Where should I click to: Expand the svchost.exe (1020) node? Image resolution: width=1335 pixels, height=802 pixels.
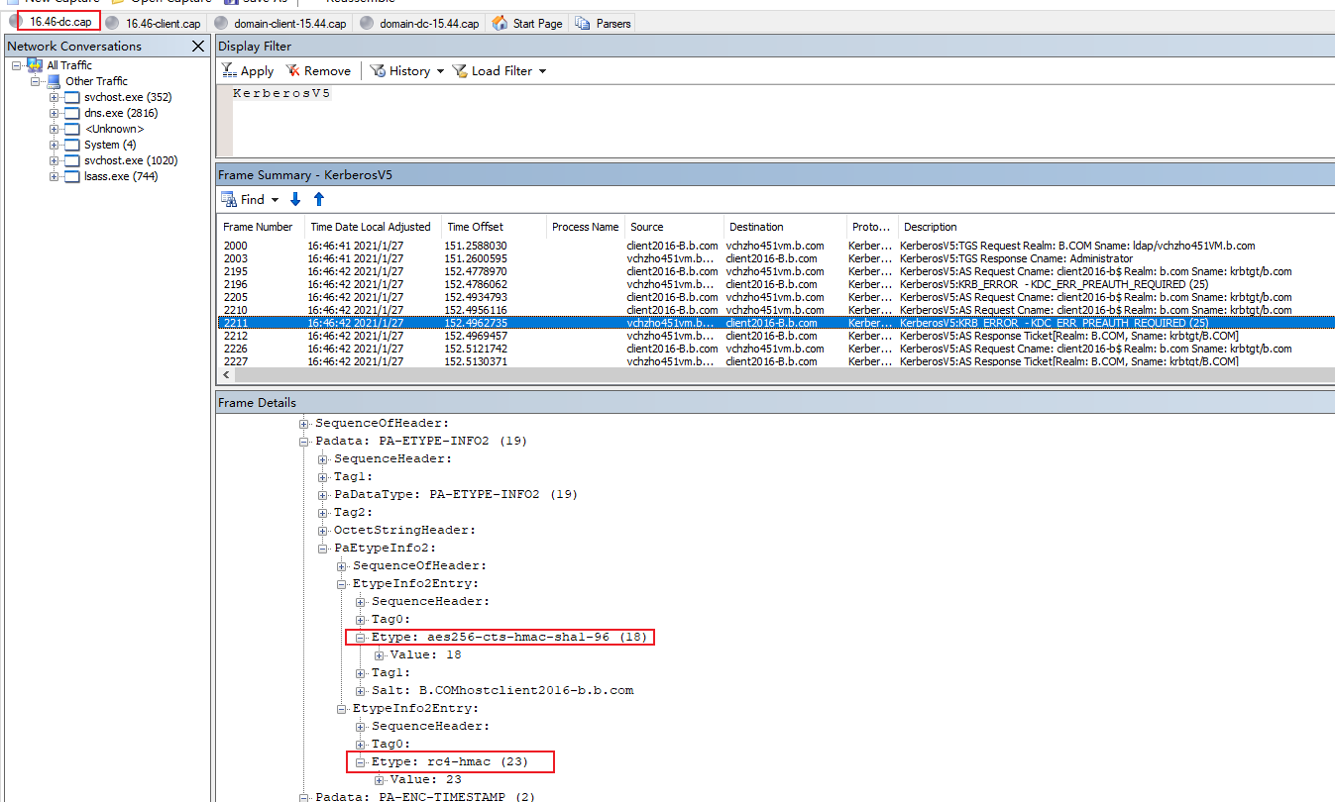55,160
